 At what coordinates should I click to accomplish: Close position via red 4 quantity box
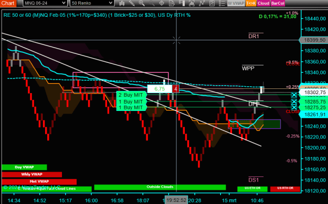(x=175, y=89)
